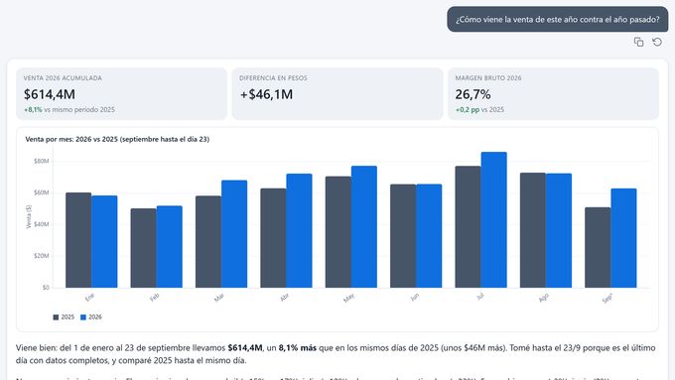
Task: Click the $40M y-axis label
Action: tap(42, 224)
